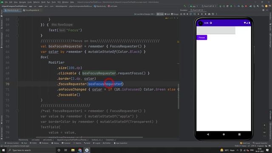272x153 pixels.
Task: Rotate emulator left icon
Action: [x=191, y=14]
